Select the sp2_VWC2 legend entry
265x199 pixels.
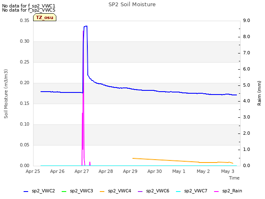pyautogui.click(x=39, y=191)
